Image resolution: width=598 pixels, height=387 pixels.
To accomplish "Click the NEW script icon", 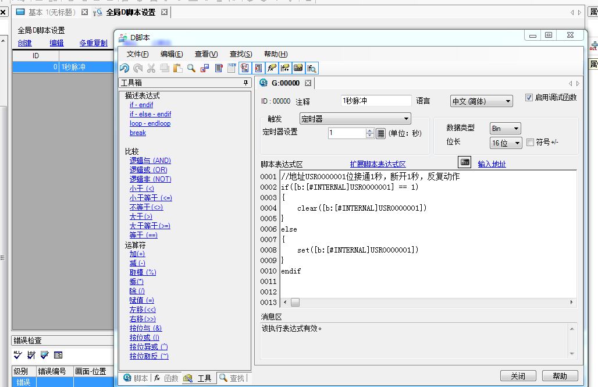I will tap(232, 68).
